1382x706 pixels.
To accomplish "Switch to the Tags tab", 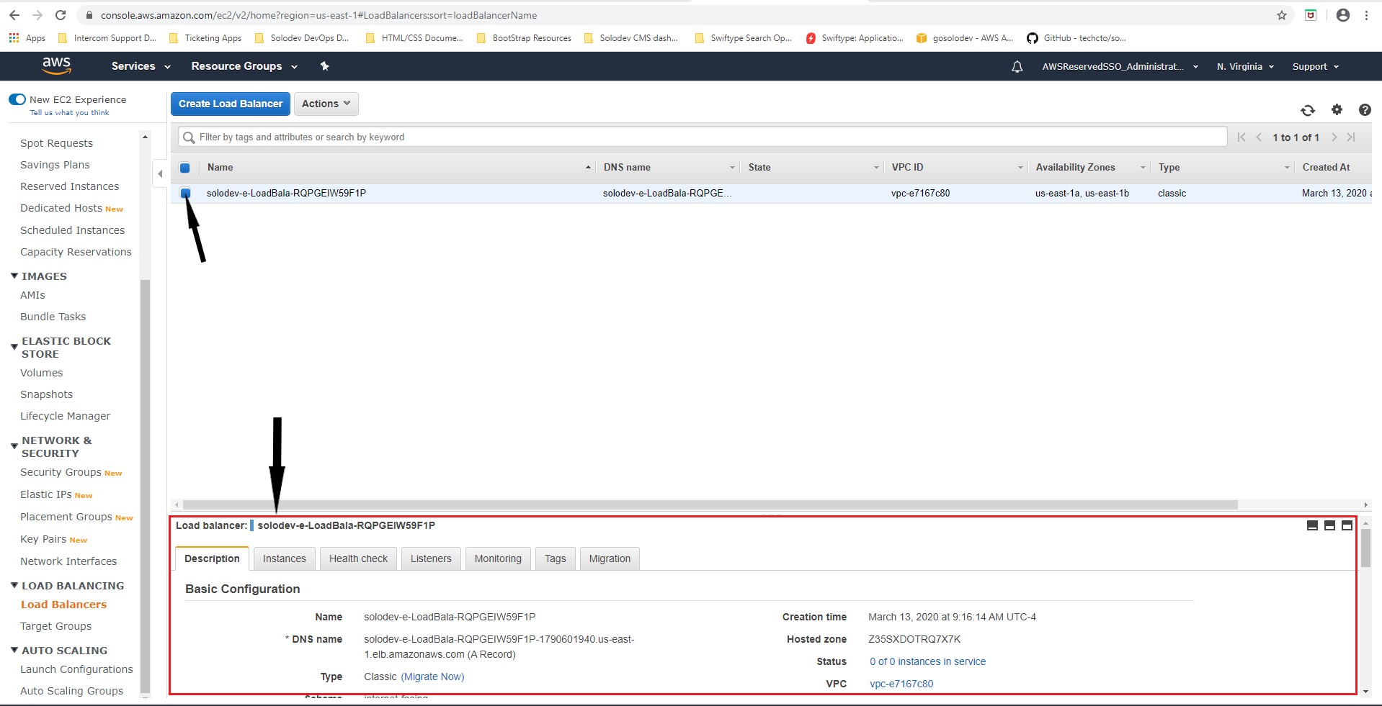I will tap(555, 558).
